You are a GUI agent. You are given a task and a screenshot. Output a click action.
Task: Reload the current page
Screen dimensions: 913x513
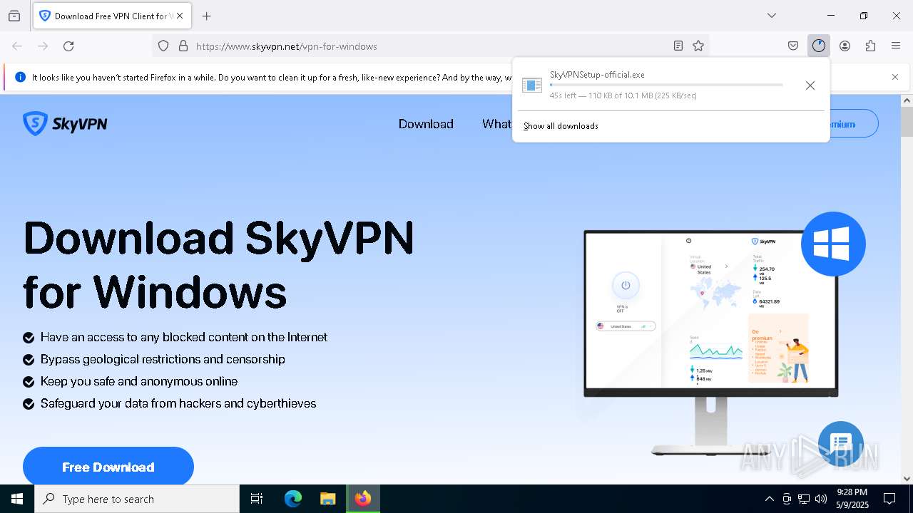pos(68,46)
